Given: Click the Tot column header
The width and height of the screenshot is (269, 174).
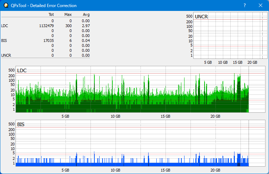Looking at the screenshot, I should 51,14.
